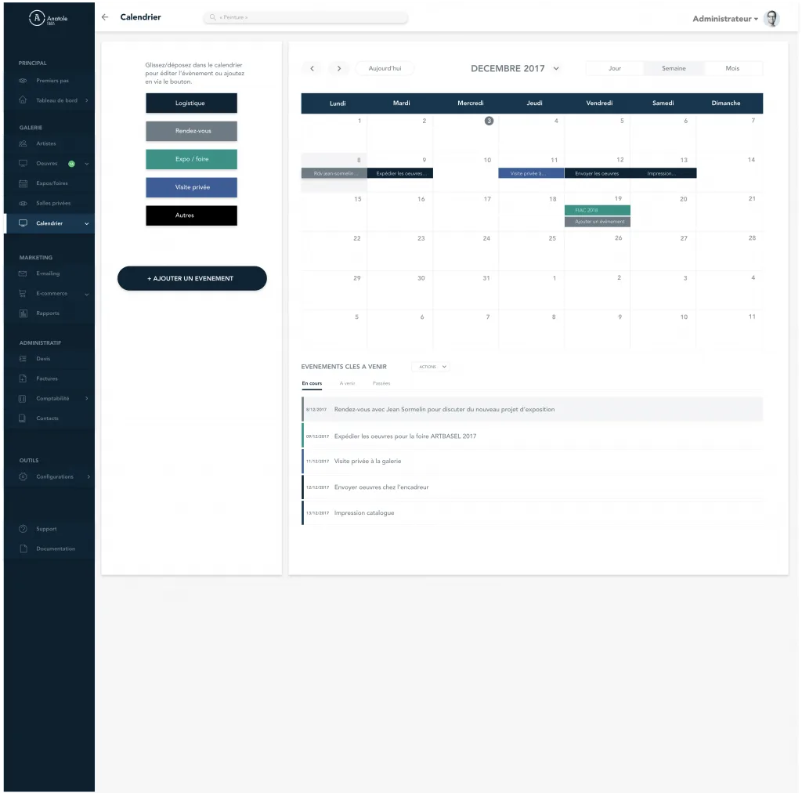This screenshot has height=793, width=802.
Task: Select the Logistique event category block
Action: pyautogui.click(x=191, y=103)
